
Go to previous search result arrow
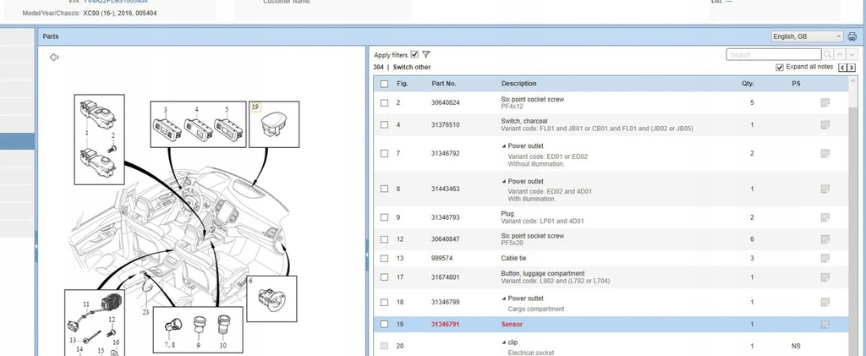pos(840,55)
